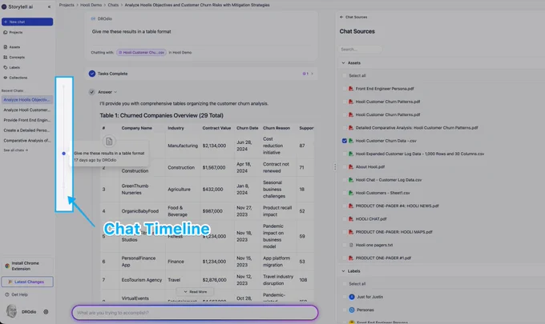The height and width of the screenshot is (324, 545).
Task: Collapse the Labels section
Action: tap(343, 271)
